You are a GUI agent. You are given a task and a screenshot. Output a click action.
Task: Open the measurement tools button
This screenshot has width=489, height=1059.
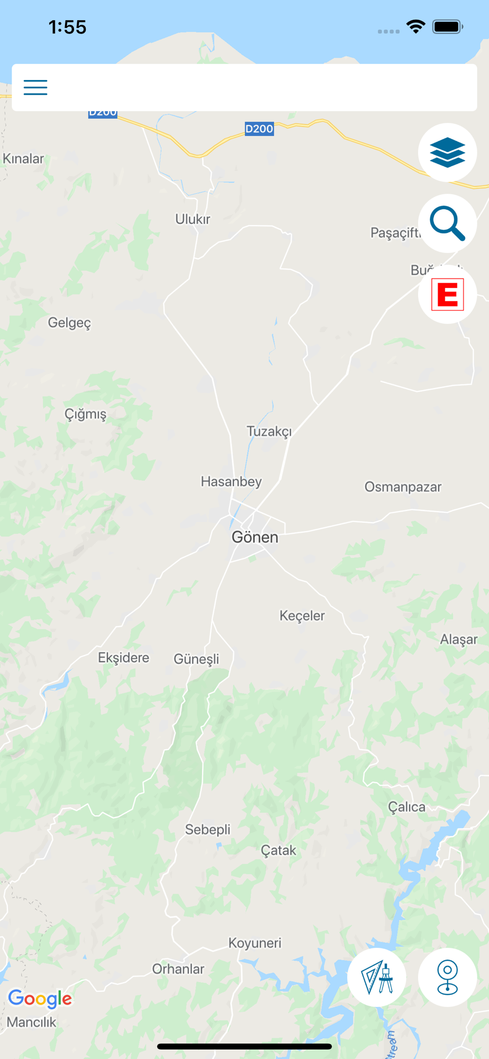coord(377,977)
